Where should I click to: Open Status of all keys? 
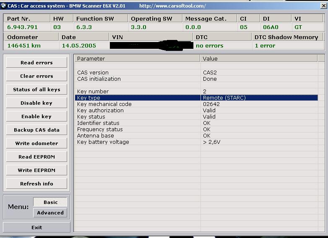coord(36,90)
